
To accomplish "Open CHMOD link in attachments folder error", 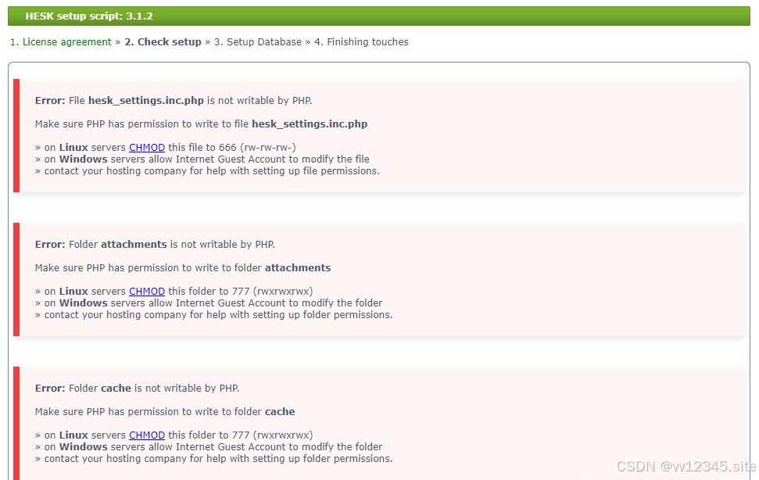I will point(147,292).
